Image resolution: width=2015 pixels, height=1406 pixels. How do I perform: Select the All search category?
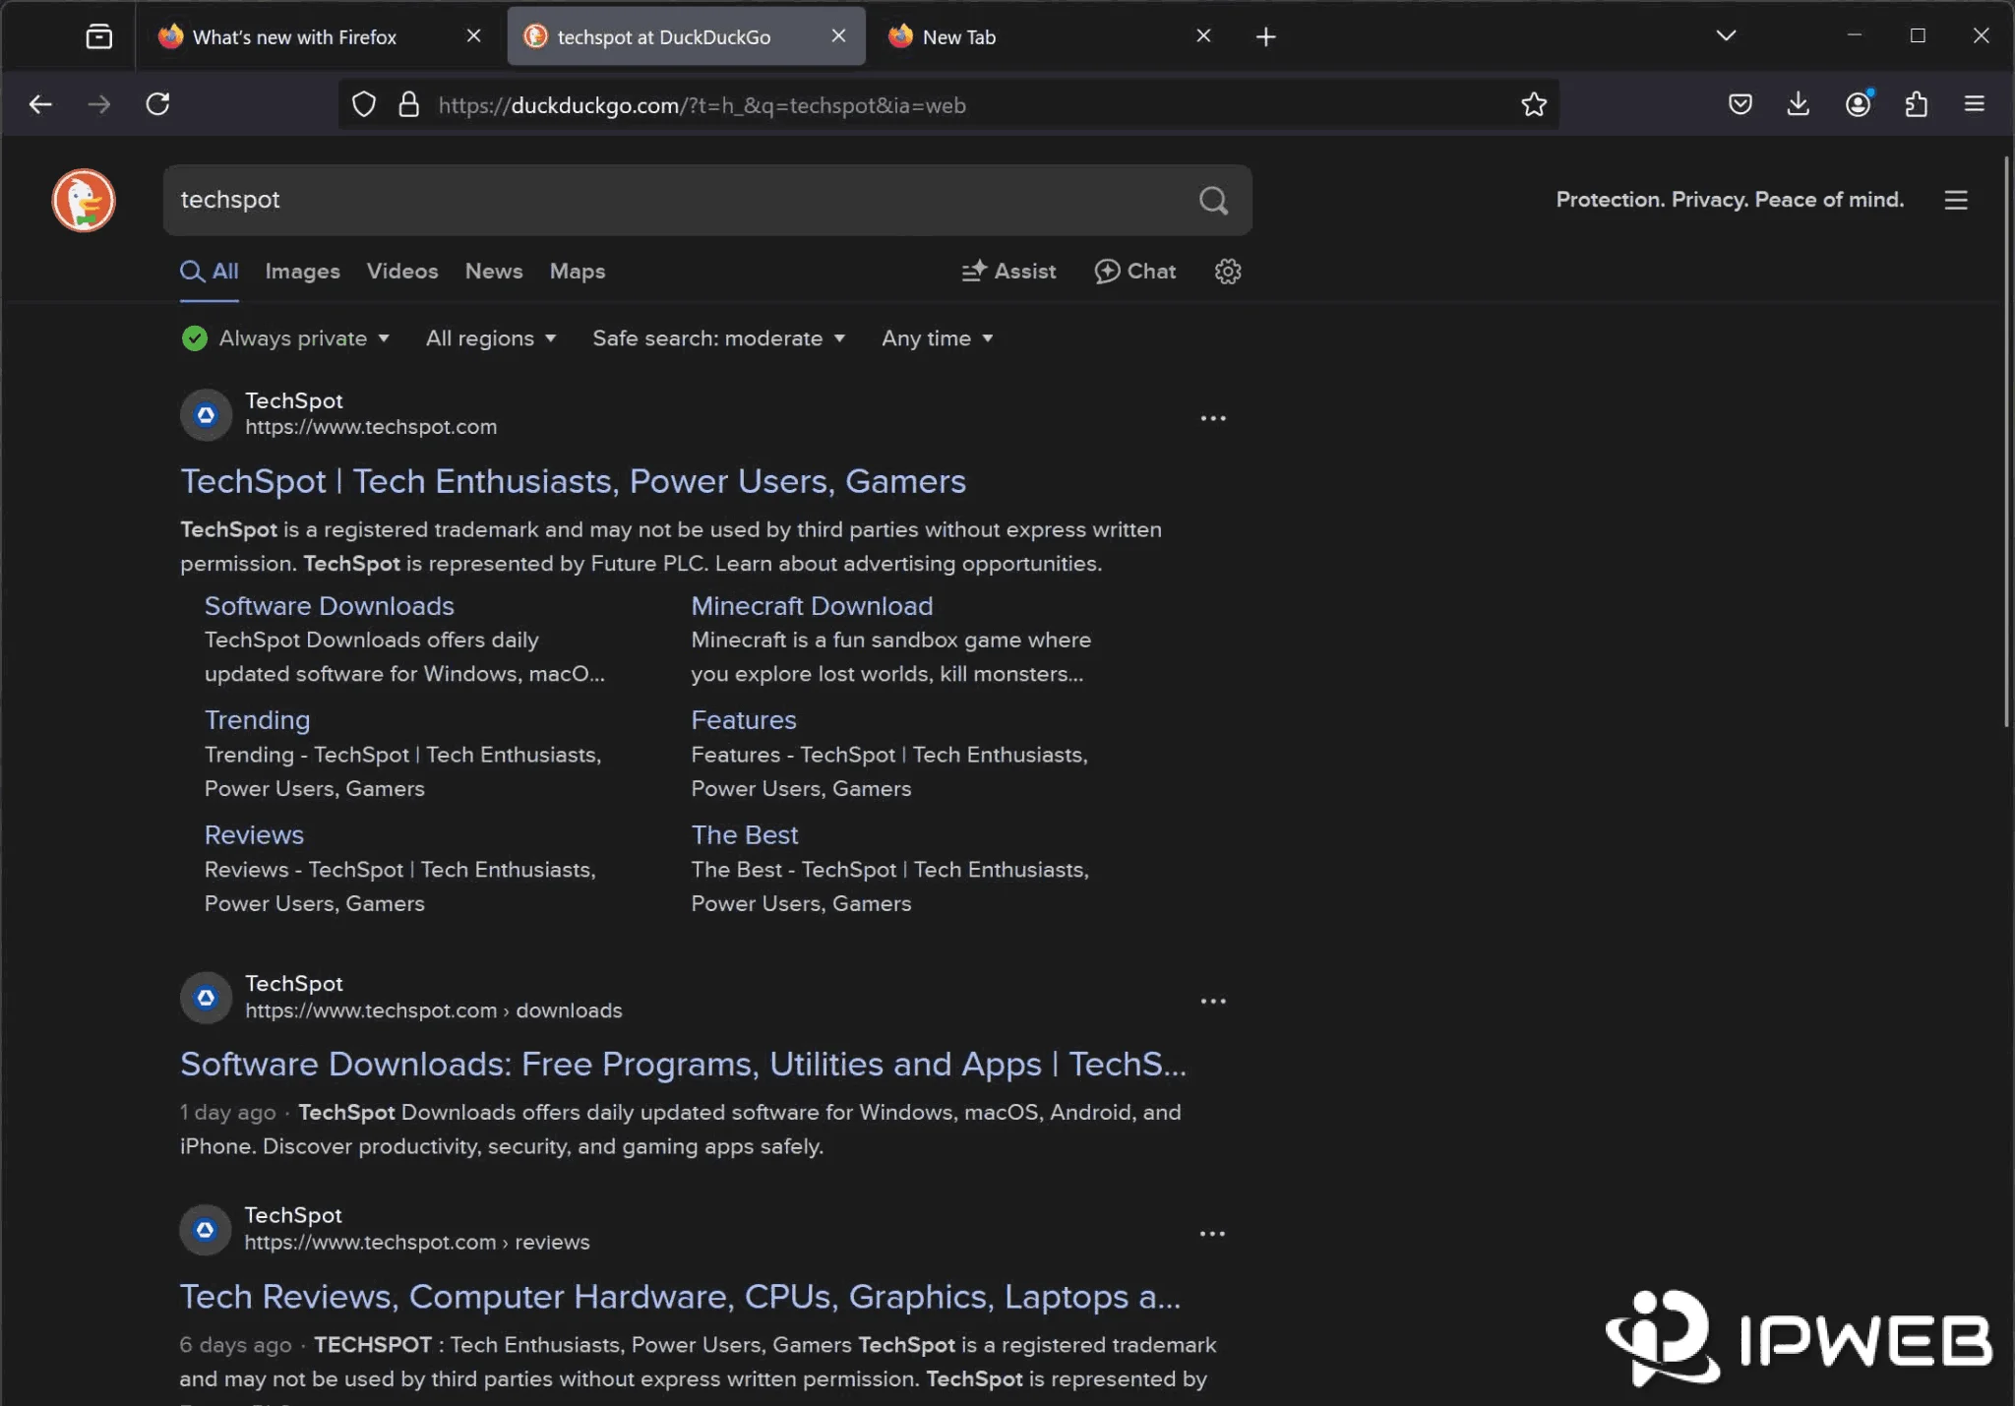pos(210,272)
